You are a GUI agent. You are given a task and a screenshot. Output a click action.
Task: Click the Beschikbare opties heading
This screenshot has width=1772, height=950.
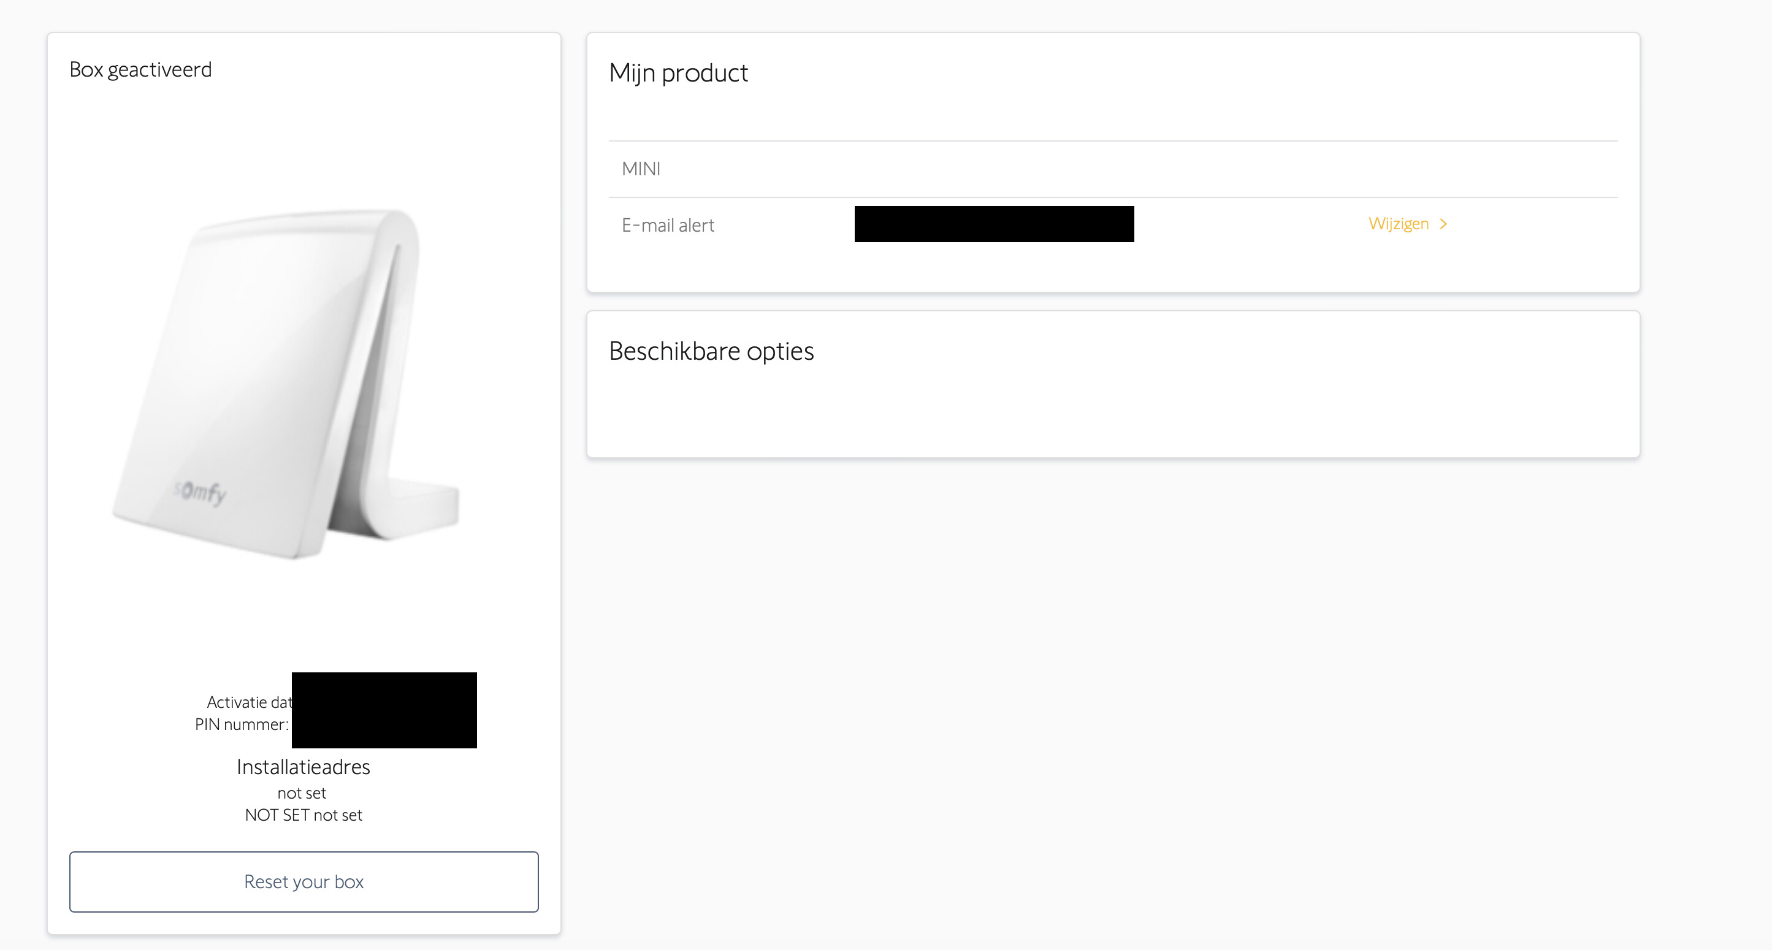click(711, 351)
